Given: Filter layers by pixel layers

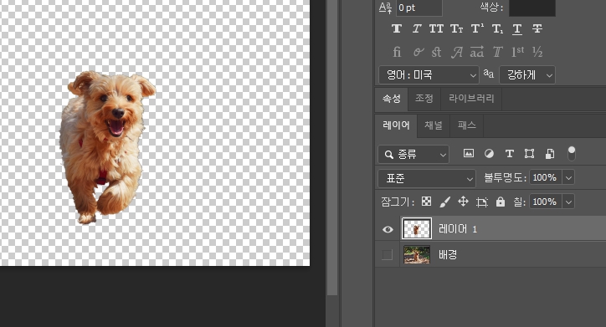Looking at the screenshot, I should click(469, 154).
